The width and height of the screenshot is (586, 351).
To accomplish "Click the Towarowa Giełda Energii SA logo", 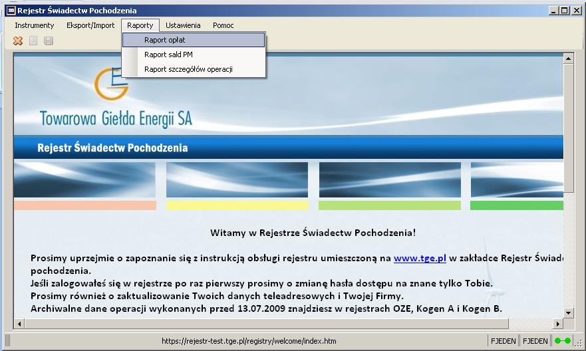I will click(x=116, y=98).
